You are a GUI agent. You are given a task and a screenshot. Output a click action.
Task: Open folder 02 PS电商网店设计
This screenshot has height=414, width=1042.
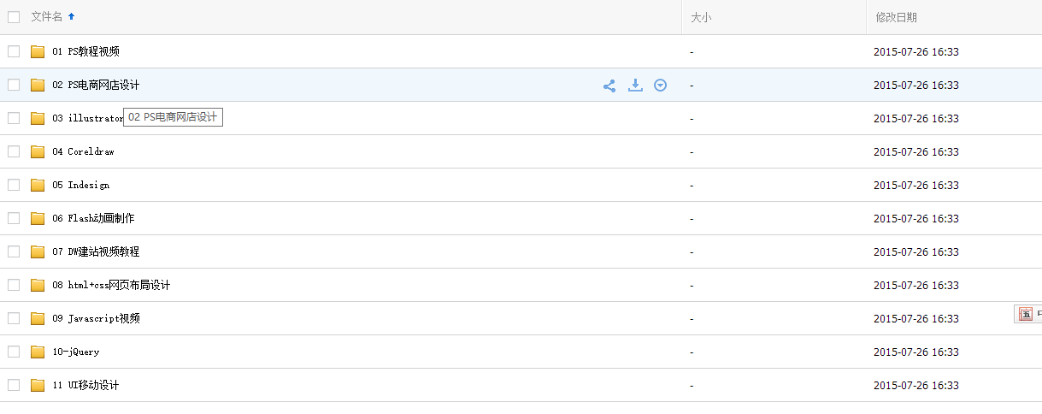pyautogui.click(x=96, y=86)
